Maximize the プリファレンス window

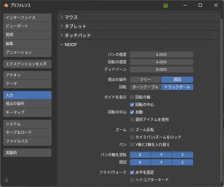click(x=200, y=5)
